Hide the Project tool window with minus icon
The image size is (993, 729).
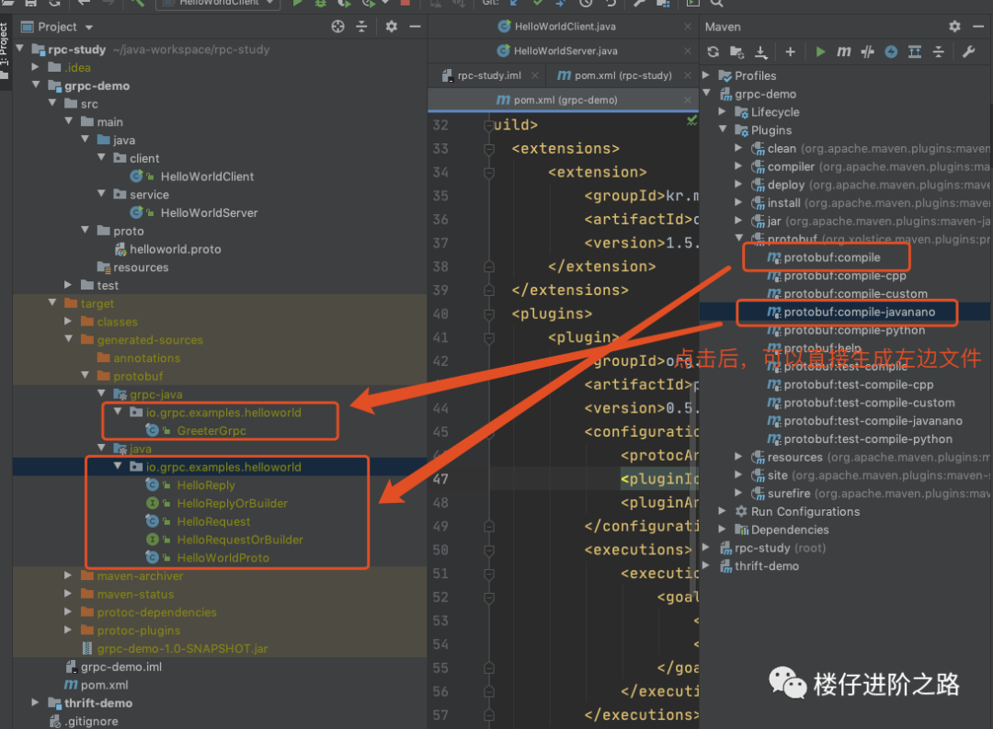pos(416,27)
